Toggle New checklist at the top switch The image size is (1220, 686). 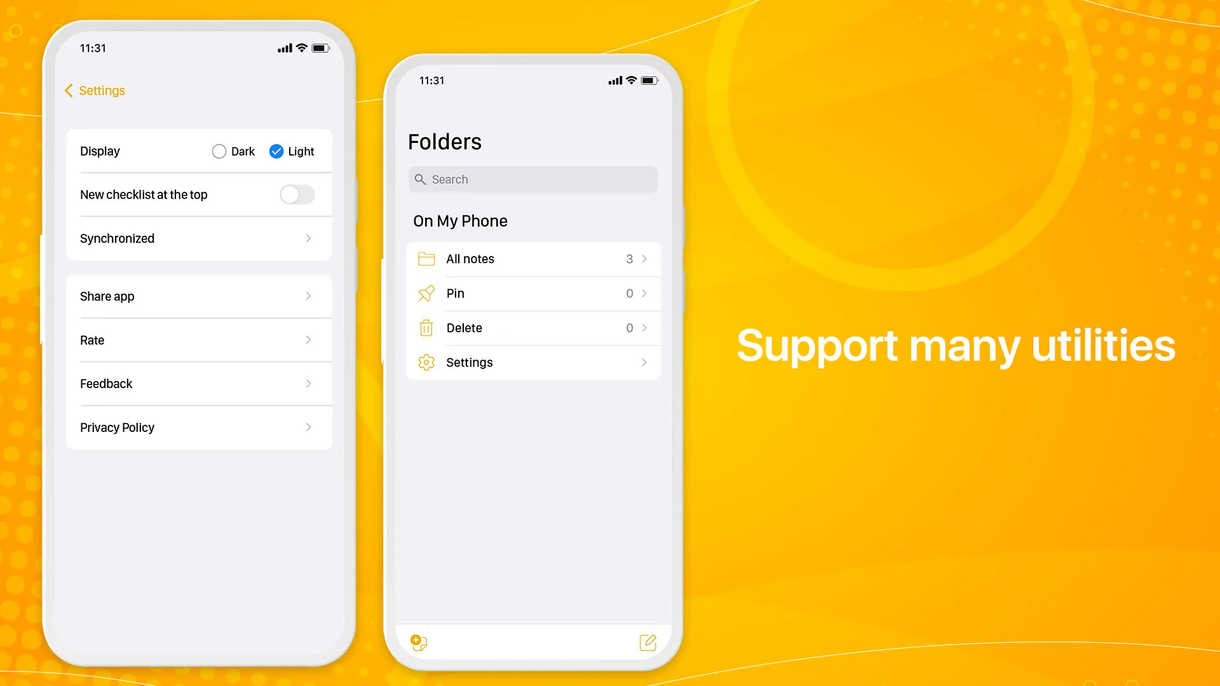[x=297, y=194]
